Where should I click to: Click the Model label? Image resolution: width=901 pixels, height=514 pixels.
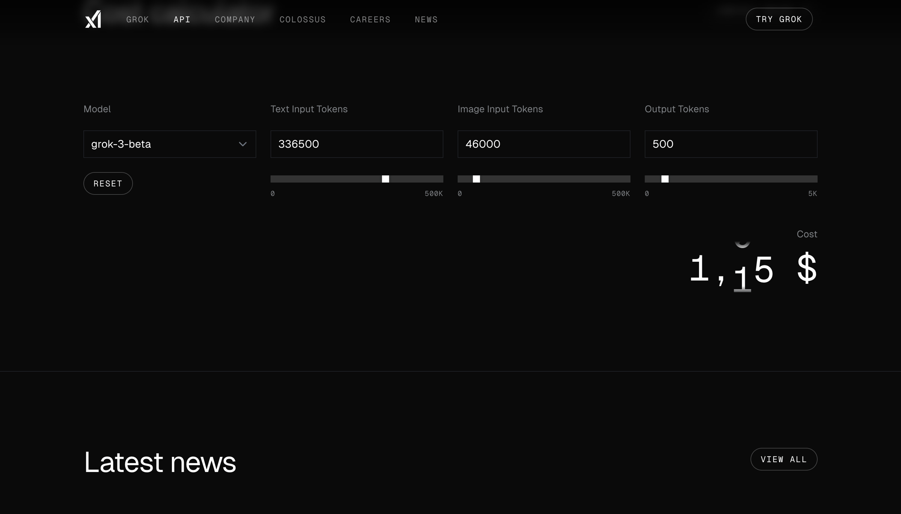click(97, 109)
